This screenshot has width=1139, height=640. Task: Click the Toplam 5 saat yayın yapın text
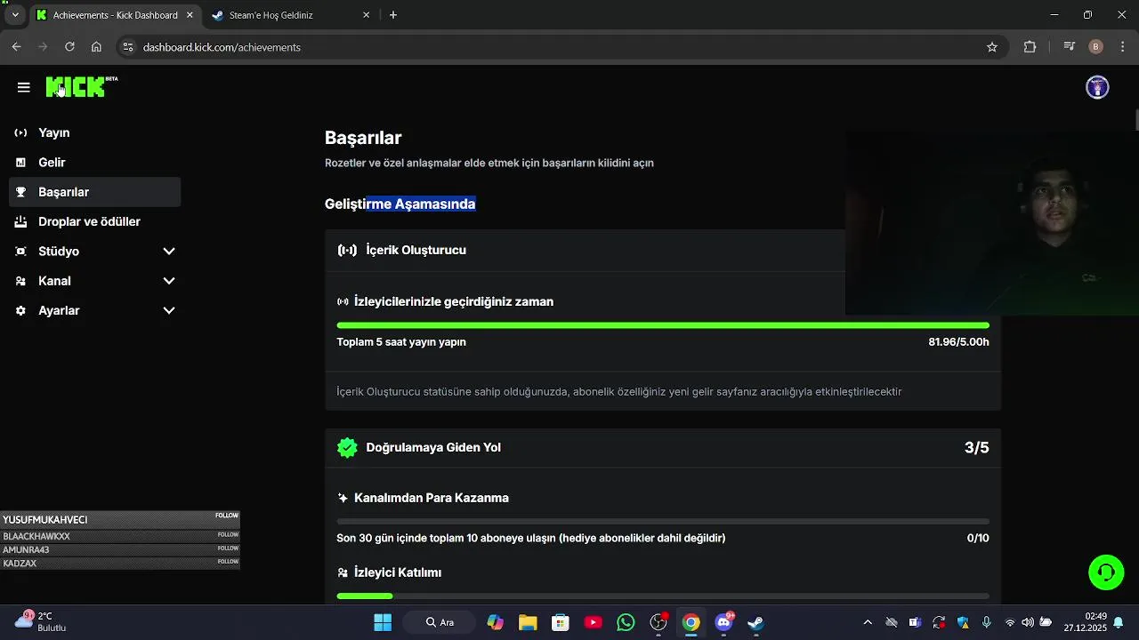(401, 342)
